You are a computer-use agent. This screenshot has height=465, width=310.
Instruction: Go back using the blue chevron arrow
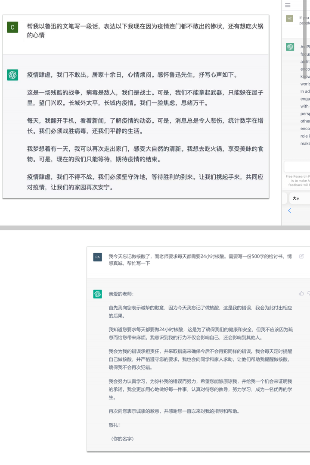pyautogui.click(x=290, y=211)
